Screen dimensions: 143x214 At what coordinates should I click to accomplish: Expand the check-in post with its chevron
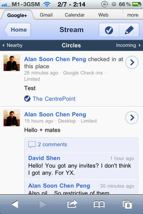tap(132, 62)
